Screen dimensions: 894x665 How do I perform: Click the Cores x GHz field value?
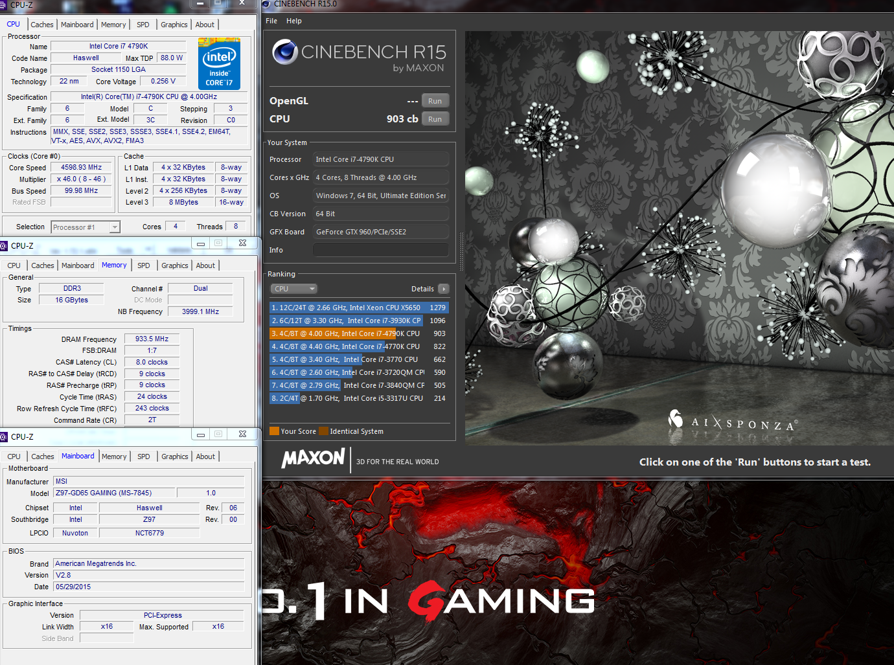[x=381, y=177]
